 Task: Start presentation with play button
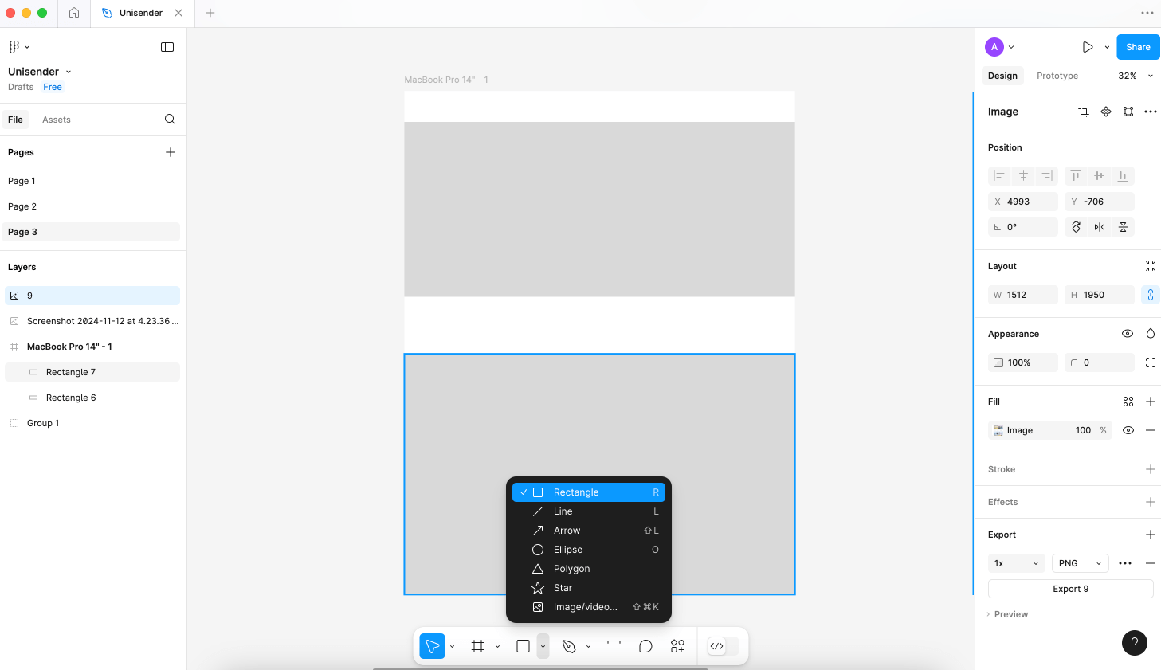tap(1088, 47)
